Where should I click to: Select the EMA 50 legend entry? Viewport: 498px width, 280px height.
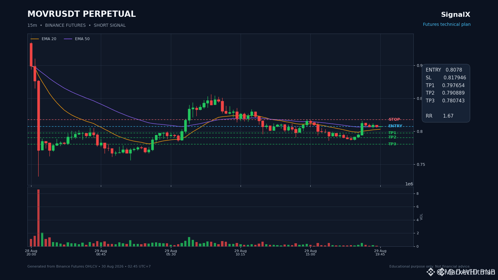coord(77,39)
